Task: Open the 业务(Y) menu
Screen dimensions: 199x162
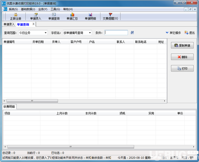Action: click(x=43, y=9)
